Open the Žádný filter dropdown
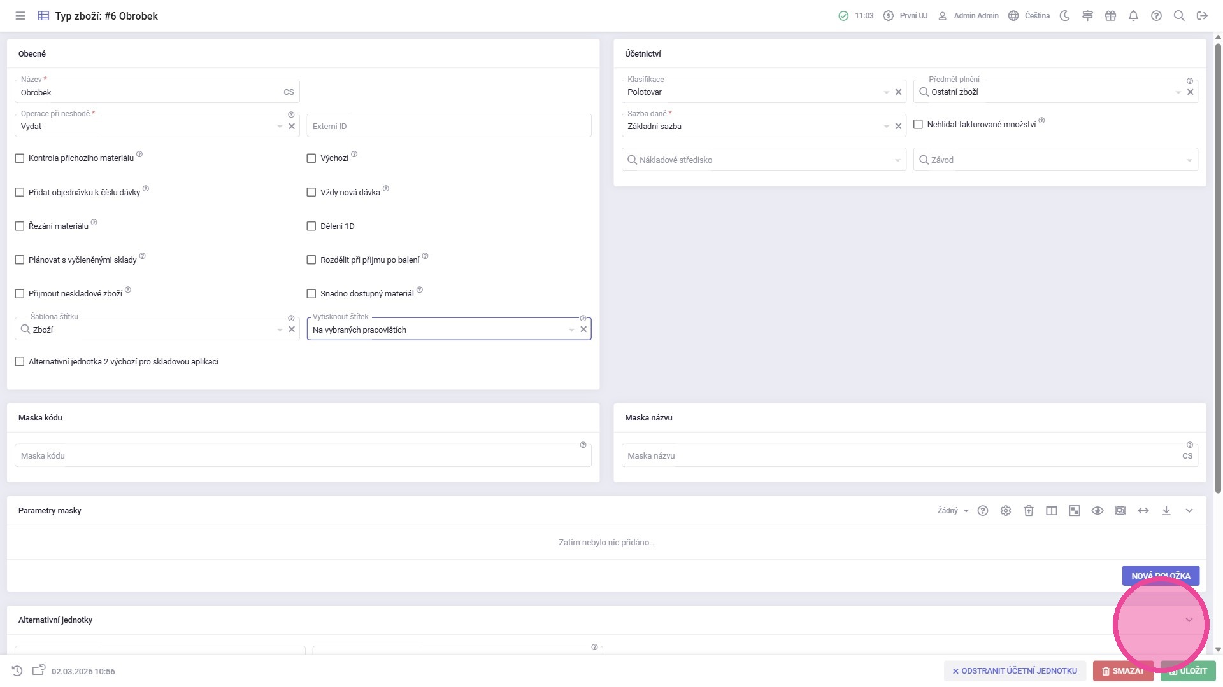This screenshot has width=1223, height=687. click(952, 511)
